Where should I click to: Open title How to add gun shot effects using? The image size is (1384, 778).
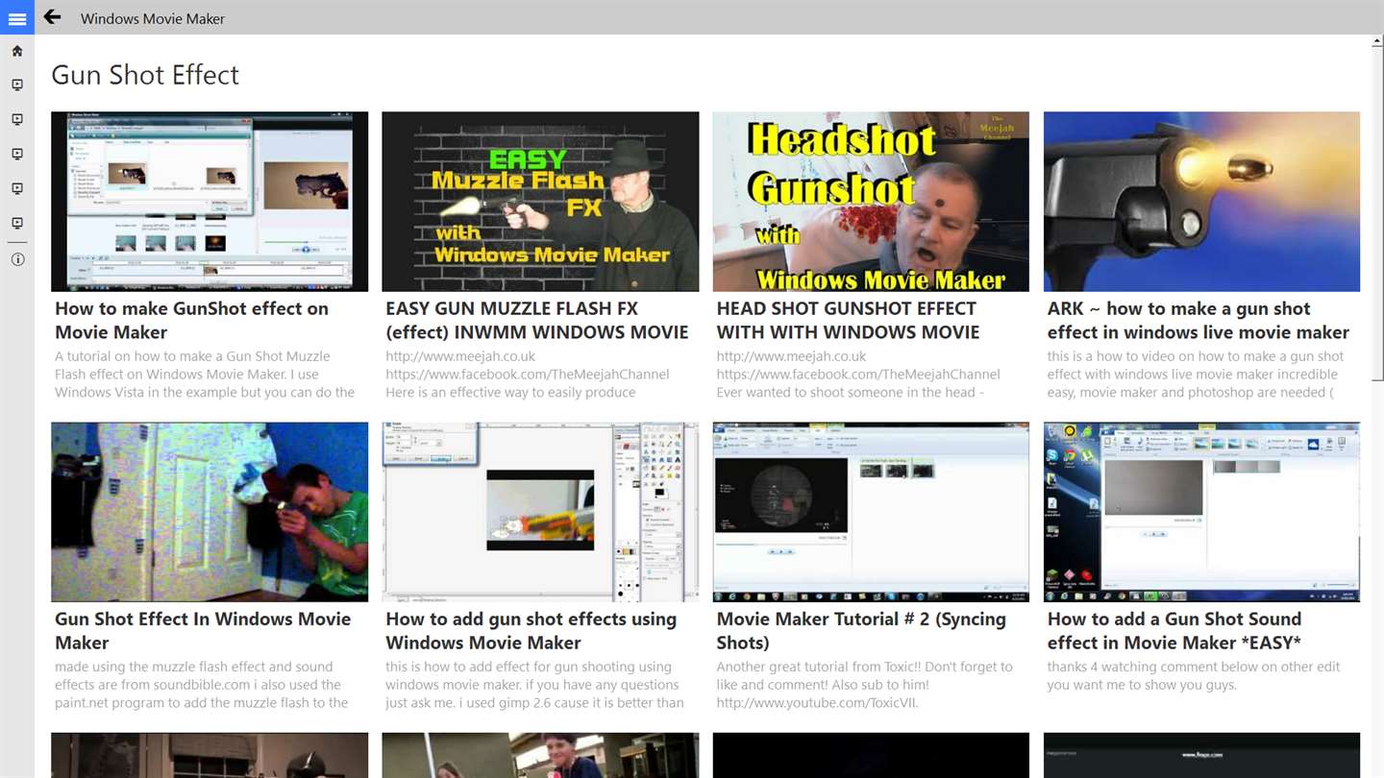coord(531,631)
